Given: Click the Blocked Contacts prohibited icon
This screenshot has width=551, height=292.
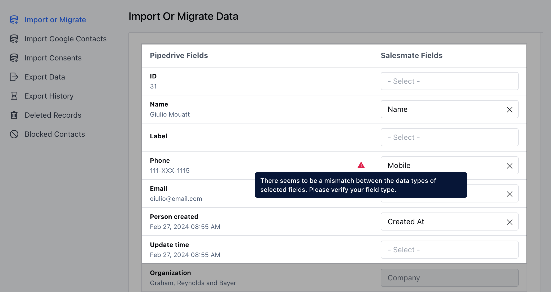Looking at the screenshot, I should pyautogui.click(x=14, y=134).
